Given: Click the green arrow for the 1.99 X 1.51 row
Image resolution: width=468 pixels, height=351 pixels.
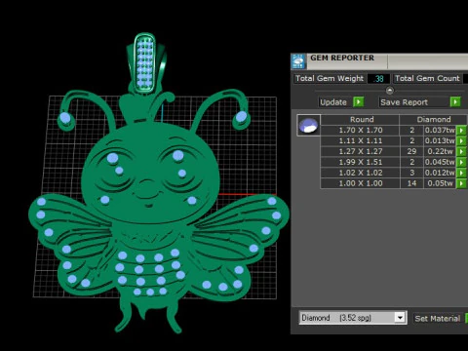Looking at the screenshot, I should (461, 162).
